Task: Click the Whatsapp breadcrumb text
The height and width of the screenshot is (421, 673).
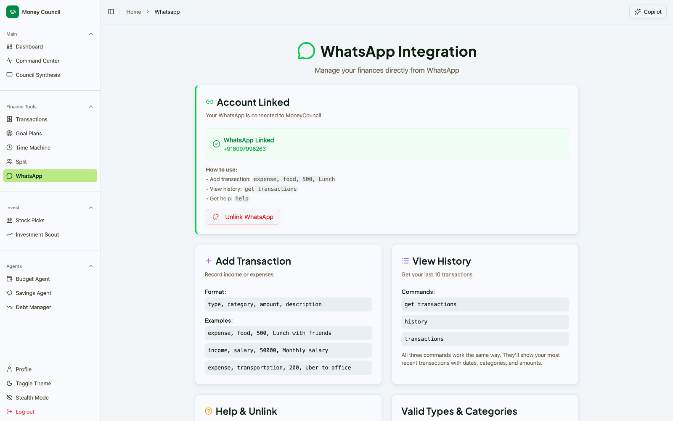Action: click(x=167, y=12)
